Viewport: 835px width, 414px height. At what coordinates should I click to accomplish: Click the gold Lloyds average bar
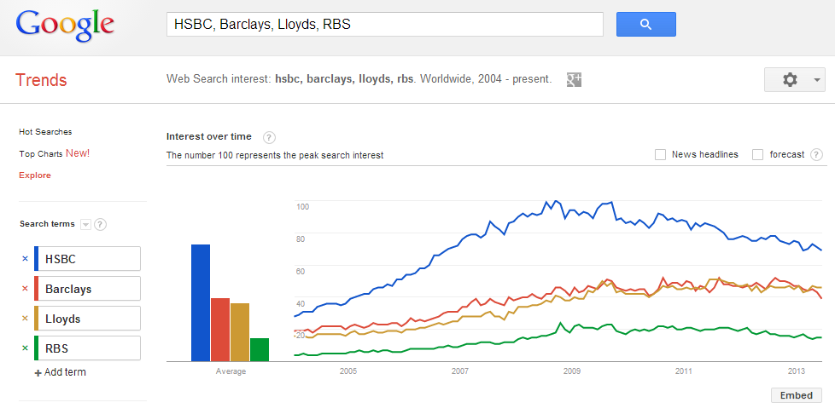(x=240, y=332)
